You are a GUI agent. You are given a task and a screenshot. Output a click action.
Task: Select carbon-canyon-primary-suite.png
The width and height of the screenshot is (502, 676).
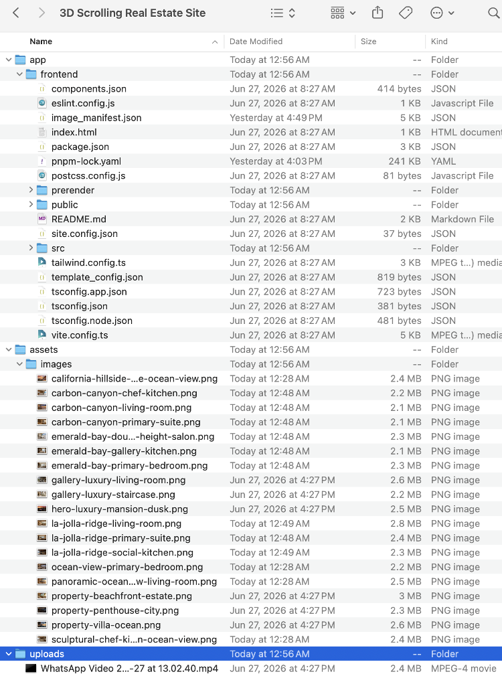tap(126, 422)
